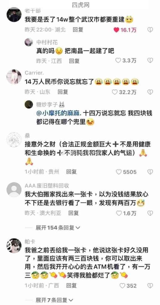Screen dimensions: 160x305
Task: Open 老干部's profile avatar
Action: click(14, 15)
